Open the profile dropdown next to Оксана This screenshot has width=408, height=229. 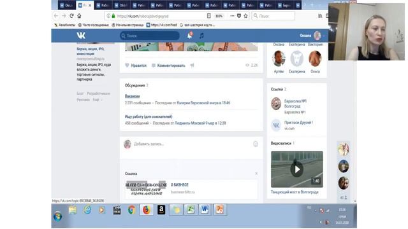(x=324, y=36)
